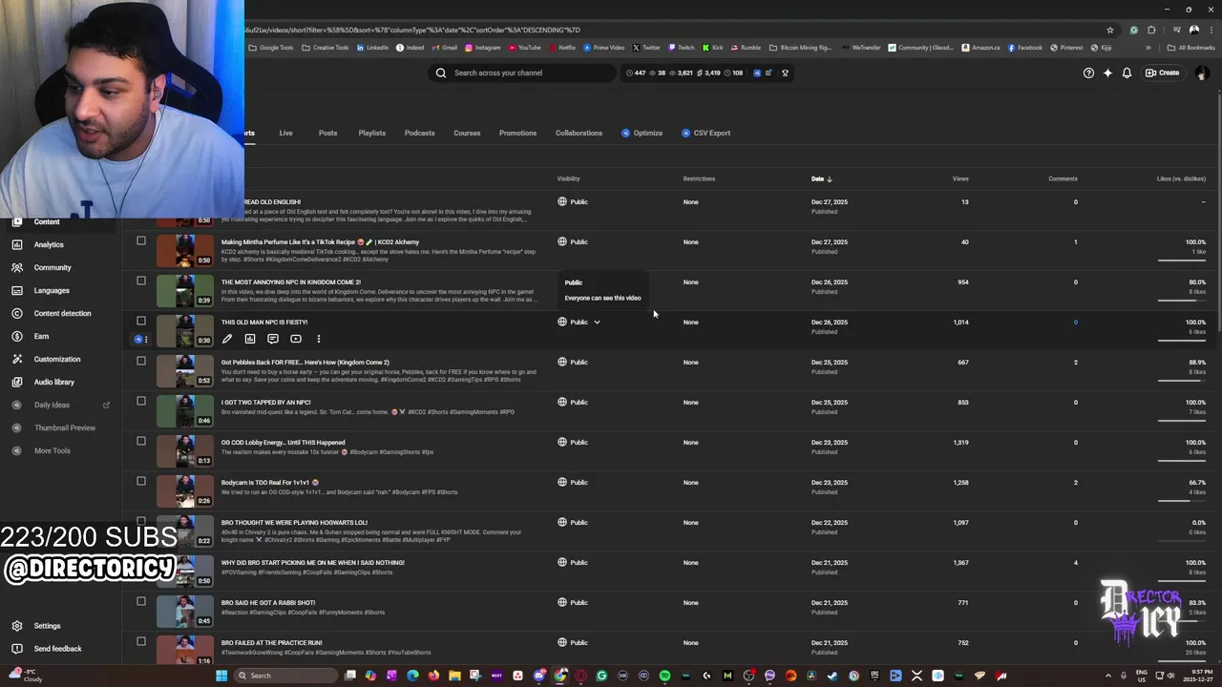
Task: Open the Promotions tab
Action: click(517, 133)
